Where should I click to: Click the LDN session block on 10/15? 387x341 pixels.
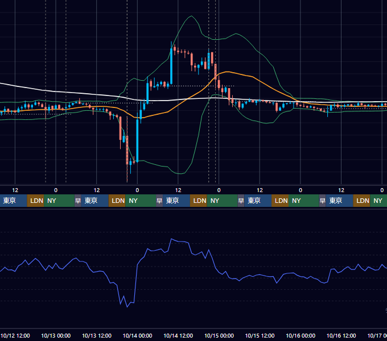click(x=280, y=201)
